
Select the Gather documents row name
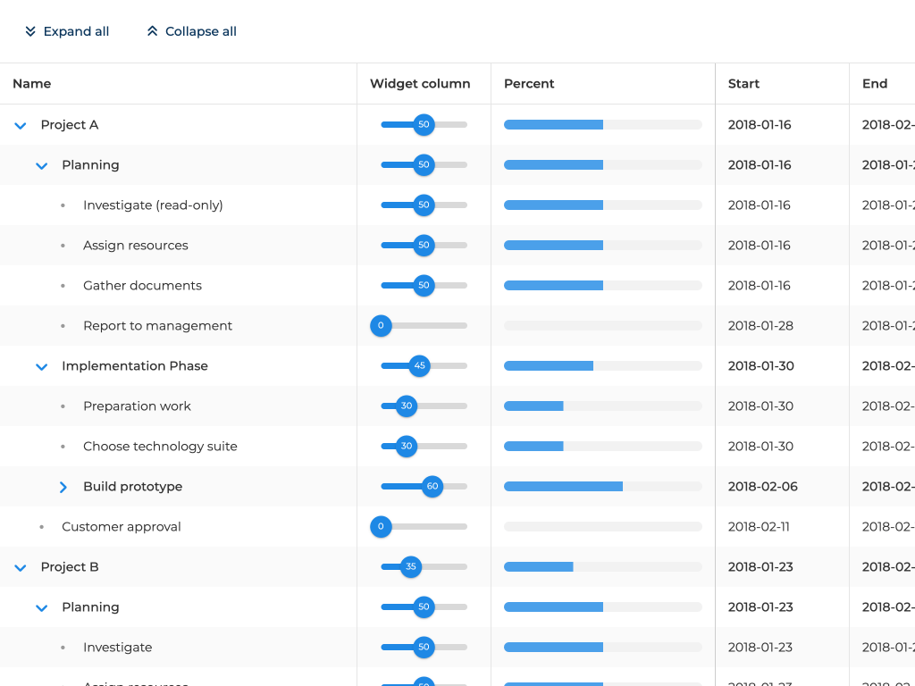142,286
